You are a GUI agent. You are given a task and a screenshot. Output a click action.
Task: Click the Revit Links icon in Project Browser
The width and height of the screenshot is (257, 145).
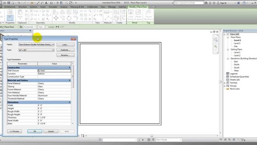228,89
